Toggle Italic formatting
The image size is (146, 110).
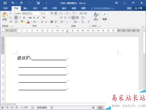[20, 18]
